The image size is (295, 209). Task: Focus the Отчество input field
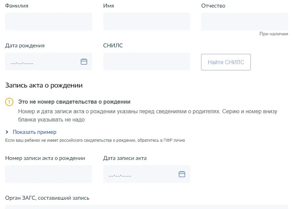tap(245, 22)
